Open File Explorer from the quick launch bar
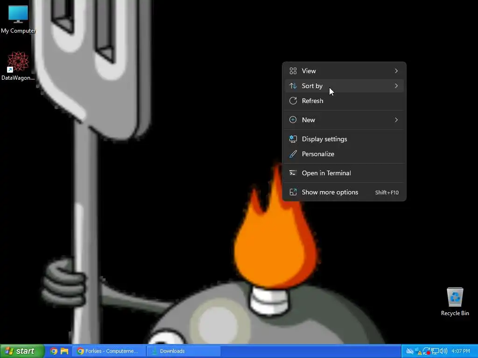 [64, 351]
